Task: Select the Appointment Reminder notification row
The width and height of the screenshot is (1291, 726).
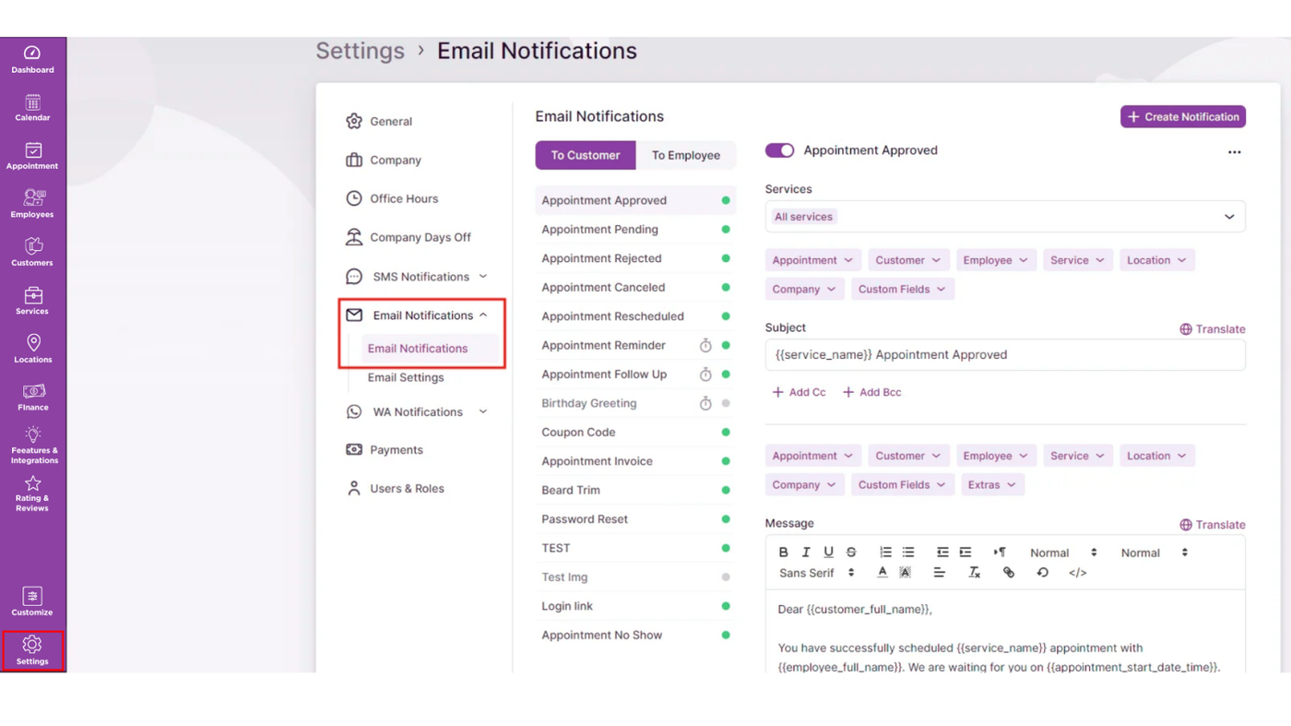Action: [x=635, y=346]
